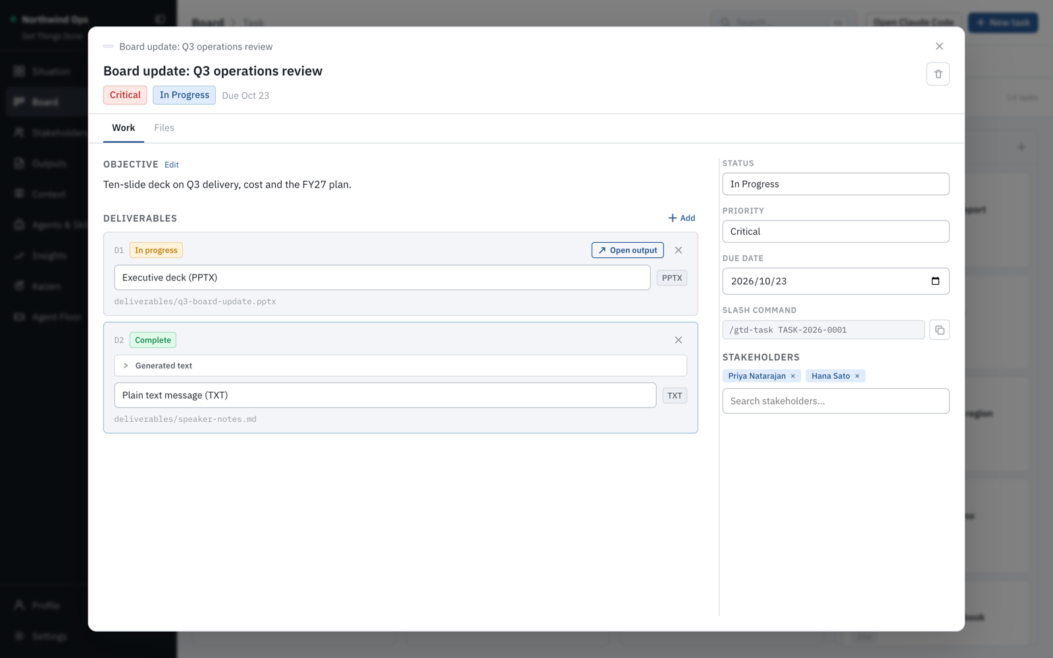Click the Due Oct 23 text
The image size is (1053, 658).
tap(245, 95)
